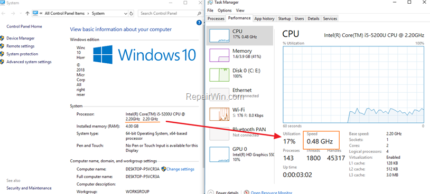
Task: Click the shield icon beside Advanced system settings
Action: point(2,62)
